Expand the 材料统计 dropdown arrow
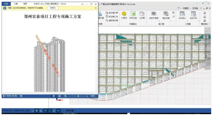Image resolution: width=214 pixels, height=116 pixels. tap(187, 21)
